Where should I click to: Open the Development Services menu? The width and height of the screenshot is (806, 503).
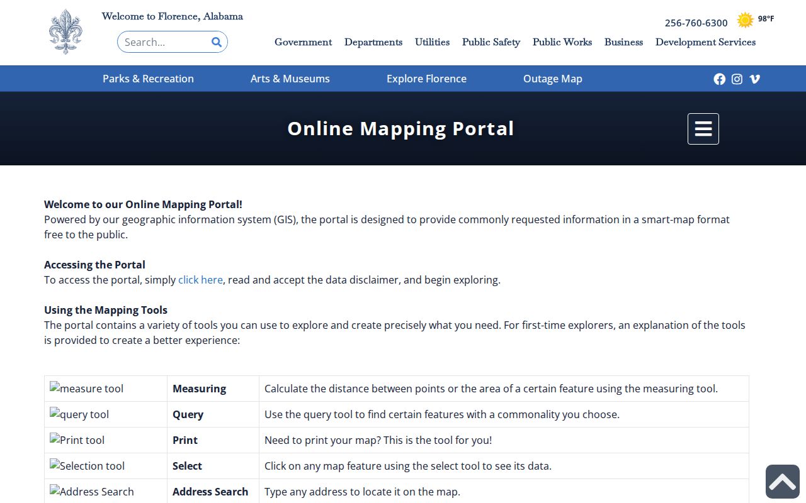705,42
